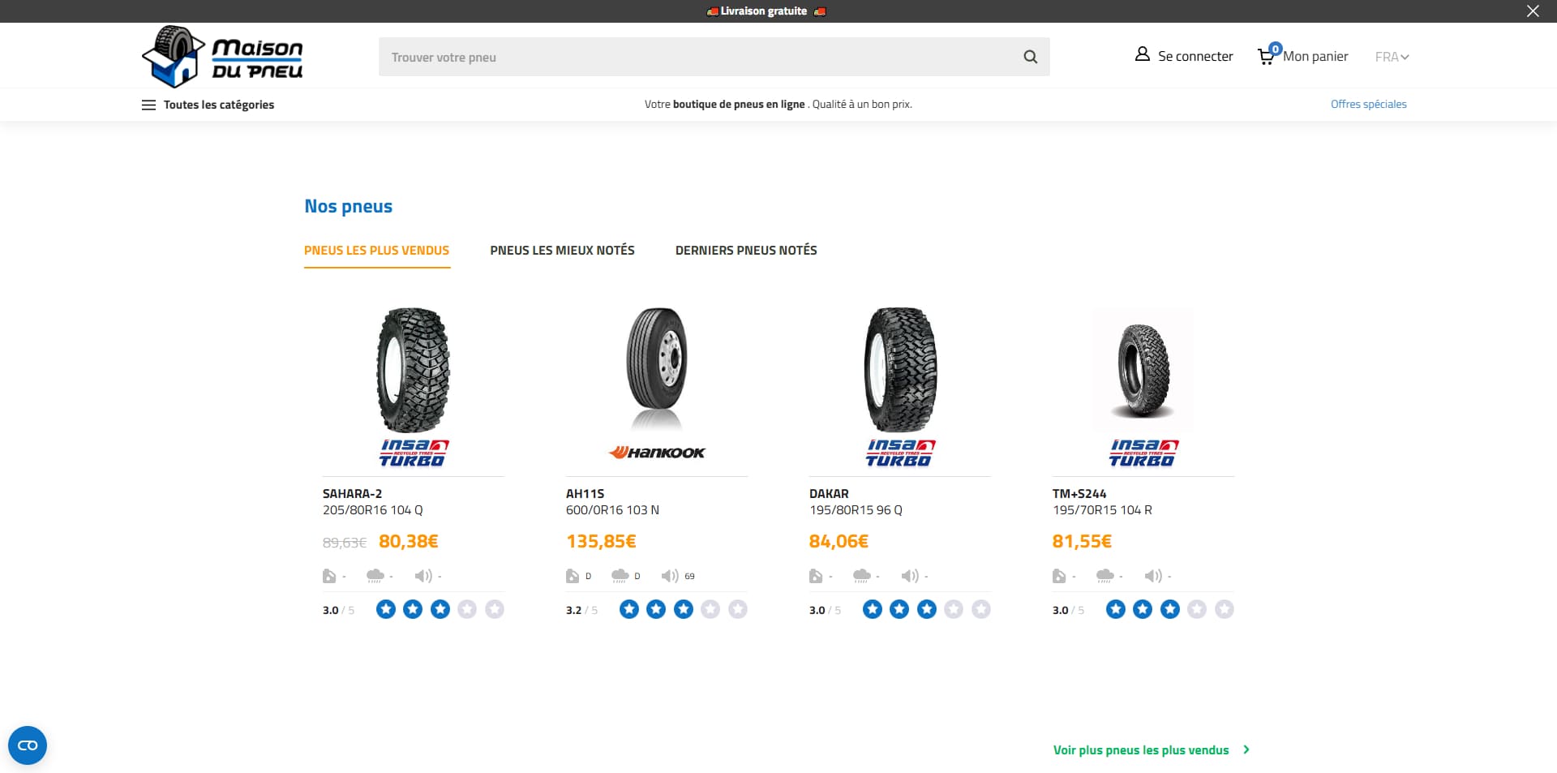
Task: Follow the Voir plus pneus chevron arrow
Action: 1246,749
